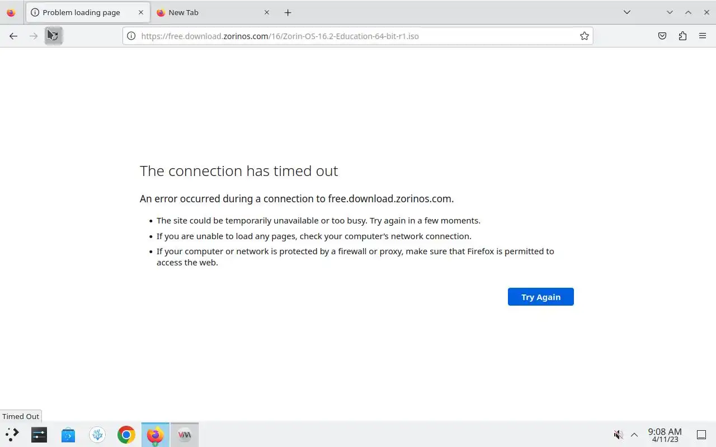Click the show desktop icon in tray
This screenshot has width=716, height=447.
701,435
